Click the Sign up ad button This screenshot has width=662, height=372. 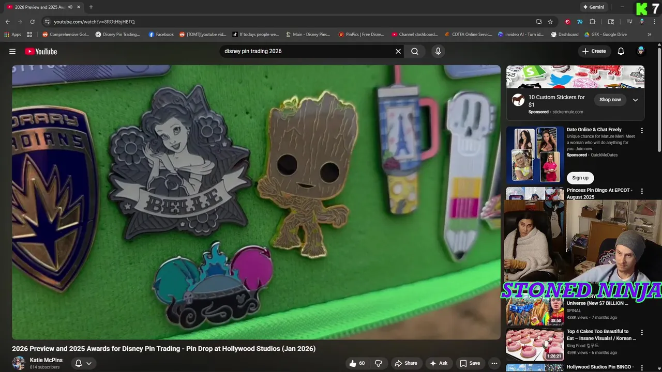tap(580, 178)
